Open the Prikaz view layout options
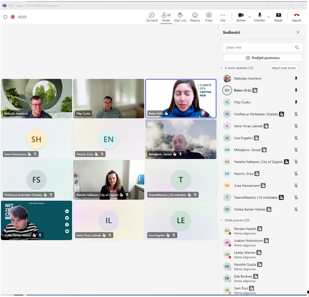 209,15
